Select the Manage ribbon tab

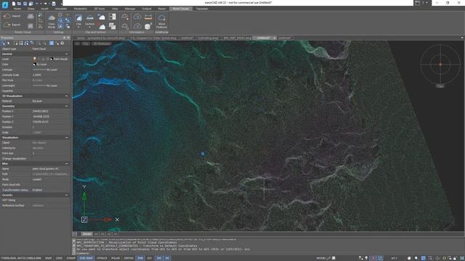click(x=130, y=9)
